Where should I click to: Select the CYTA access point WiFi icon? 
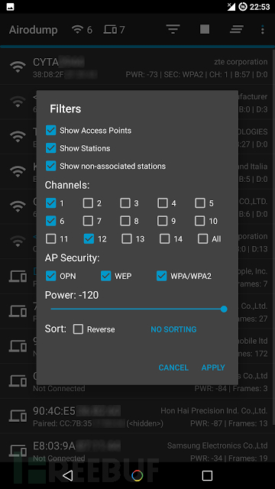[x=18, y=66]
